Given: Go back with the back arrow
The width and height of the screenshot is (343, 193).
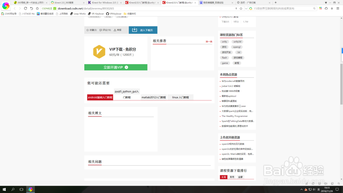Looking at the screenshot, I should tap(15, 9).
